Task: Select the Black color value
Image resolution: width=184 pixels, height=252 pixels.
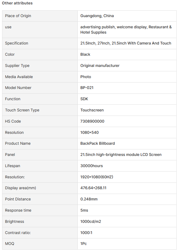Action: point(85,55)
